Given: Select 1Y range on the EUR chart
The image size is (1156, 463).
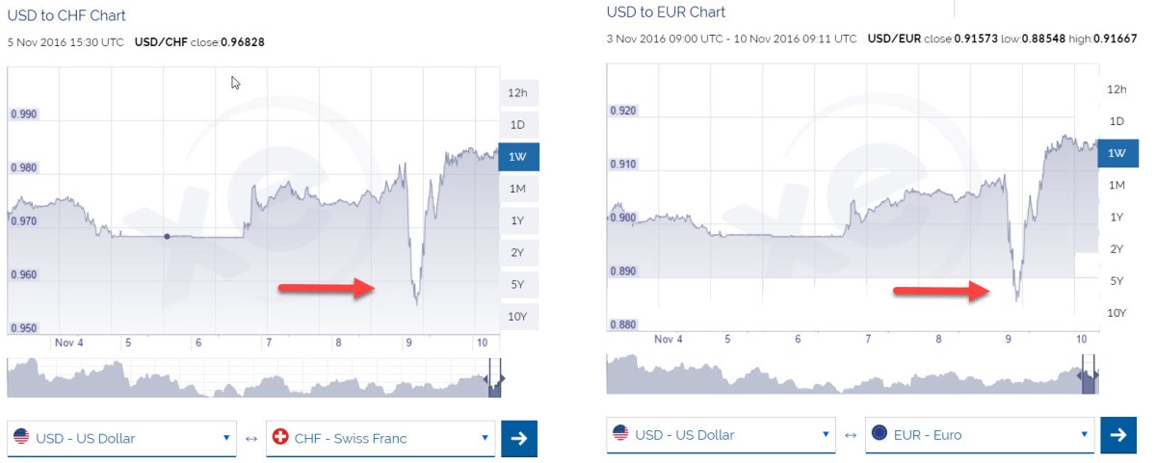Looking at the screenshot, I should tap(1117, 217).
